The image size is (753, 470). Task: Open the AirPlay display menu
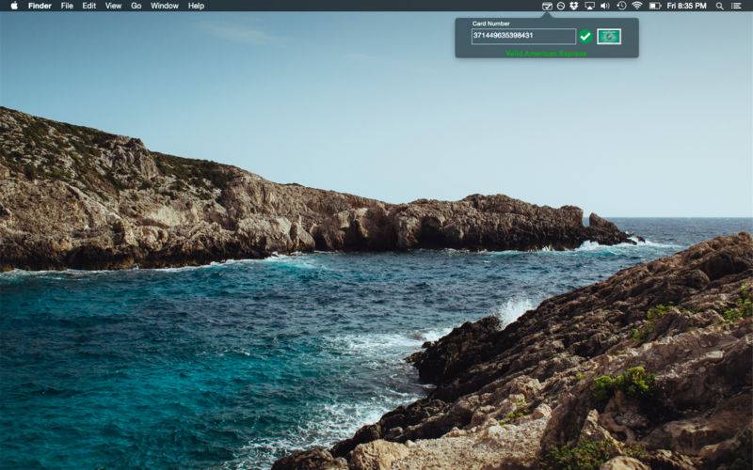point(589,6)
